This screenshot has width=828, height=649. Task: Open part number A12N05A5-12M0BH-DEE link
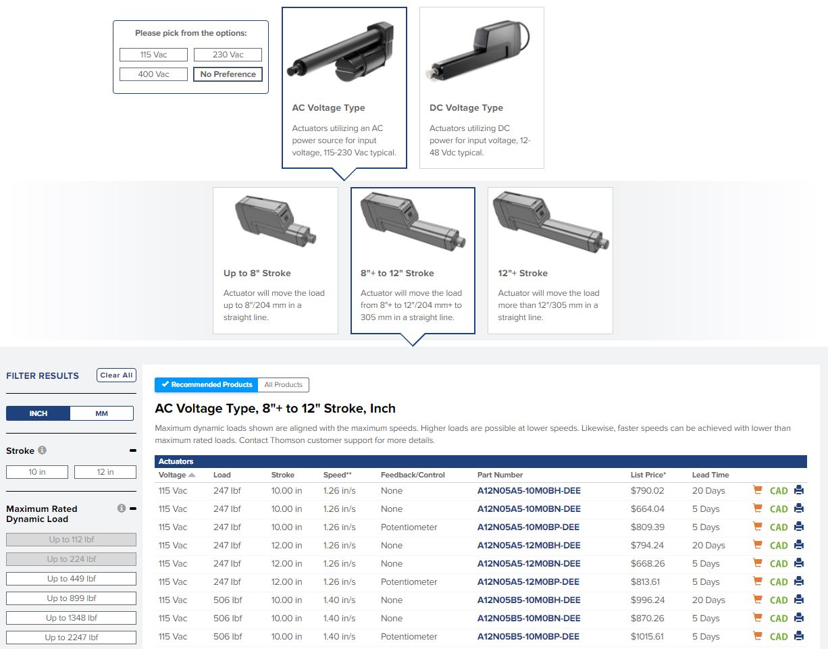tap(528, 546)
